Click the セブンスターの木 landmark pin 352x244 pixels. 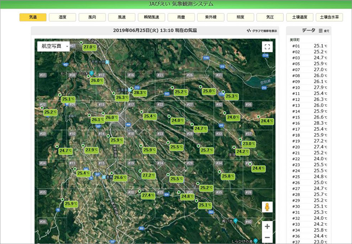[x=91, y=73]
